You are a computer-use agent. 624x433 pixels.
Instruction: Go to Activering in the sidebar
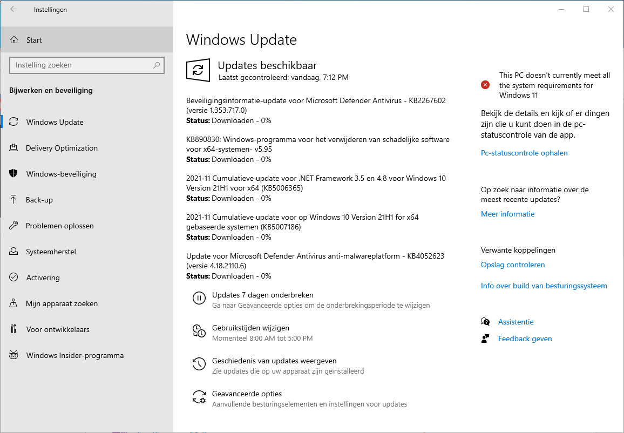pyautogui.click(x=43, y=278)
